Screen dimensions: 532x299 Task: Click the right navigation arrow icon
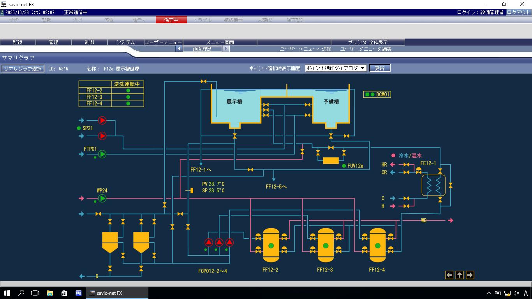point(470,275)
